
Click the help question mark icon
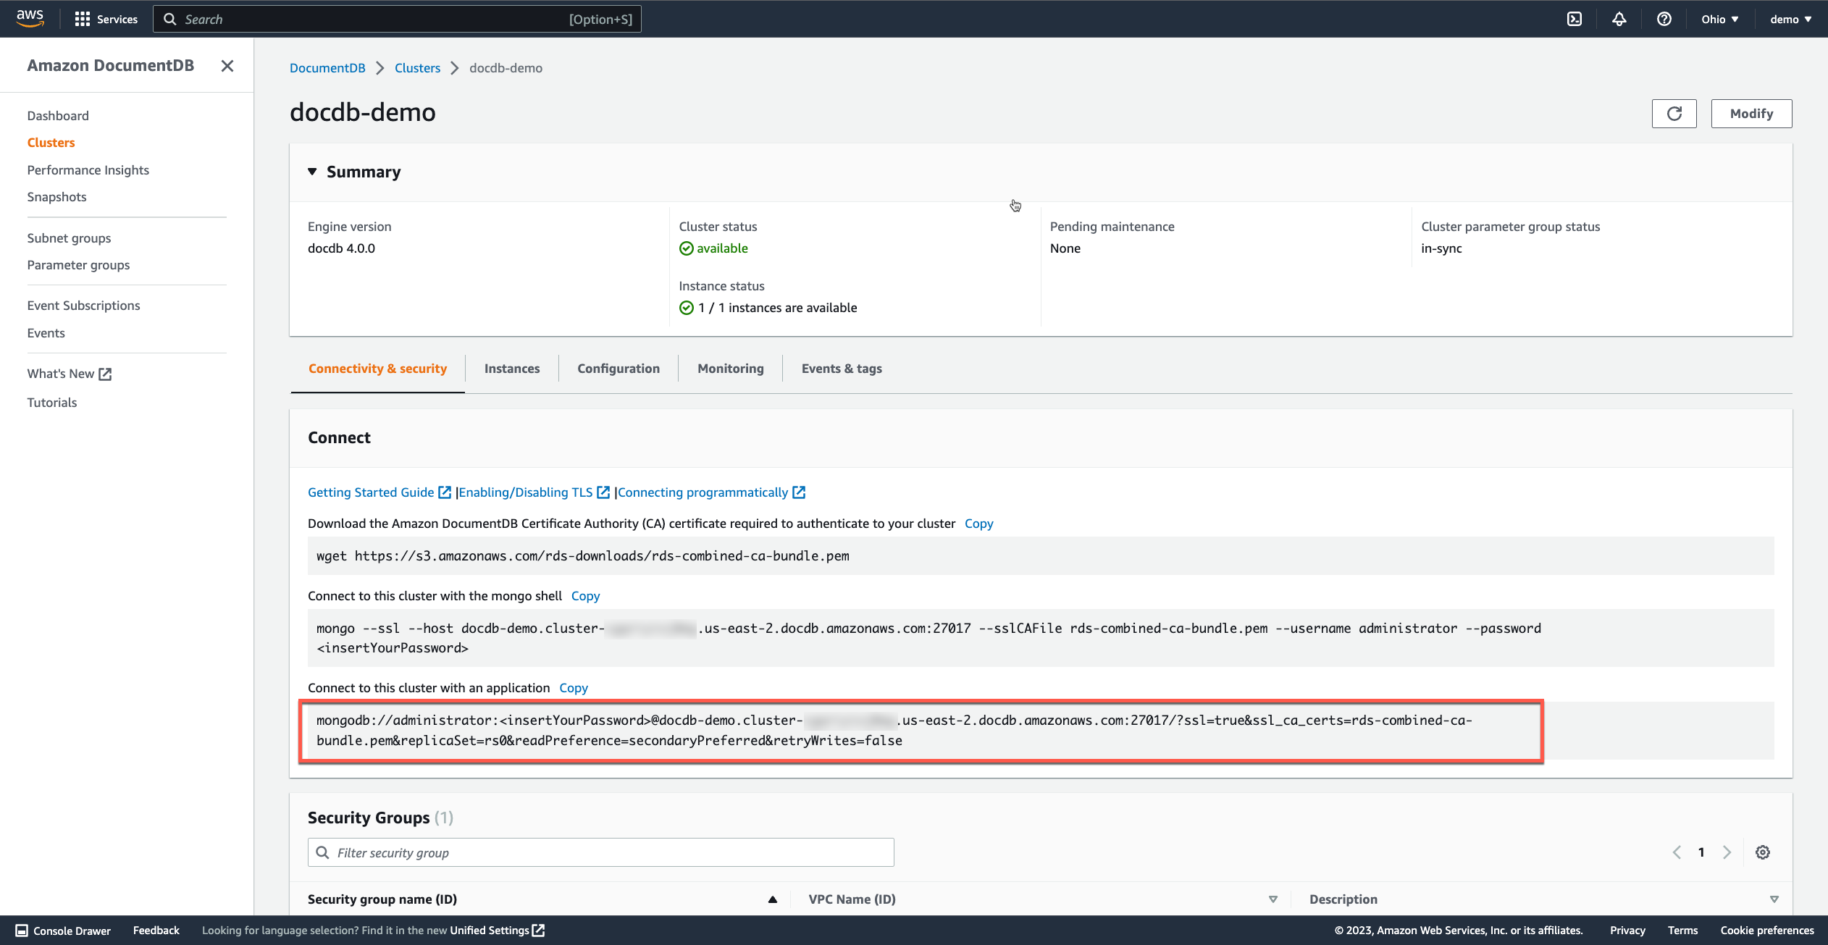click(1664, 19)
